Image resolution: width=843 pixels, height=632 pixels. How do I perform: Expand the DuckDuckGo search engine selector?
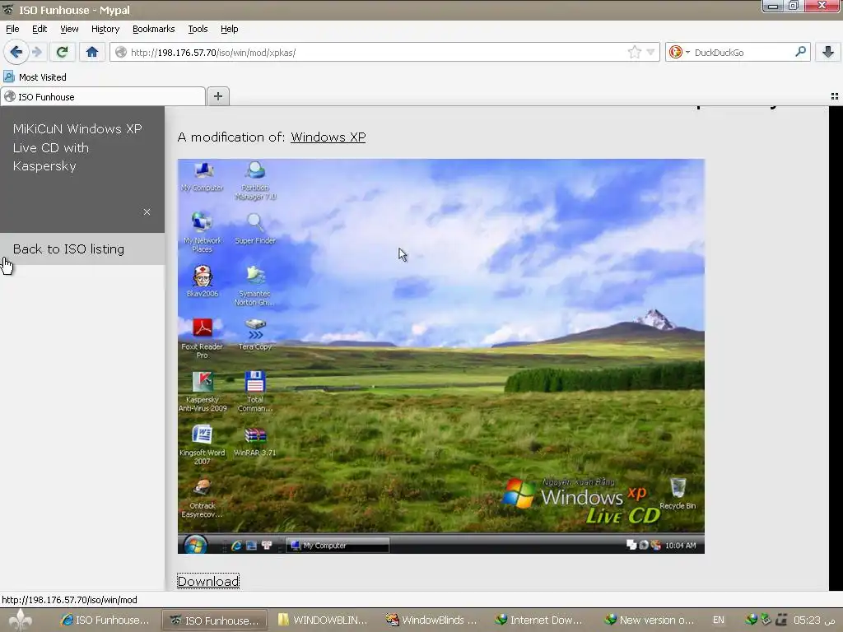679,52
